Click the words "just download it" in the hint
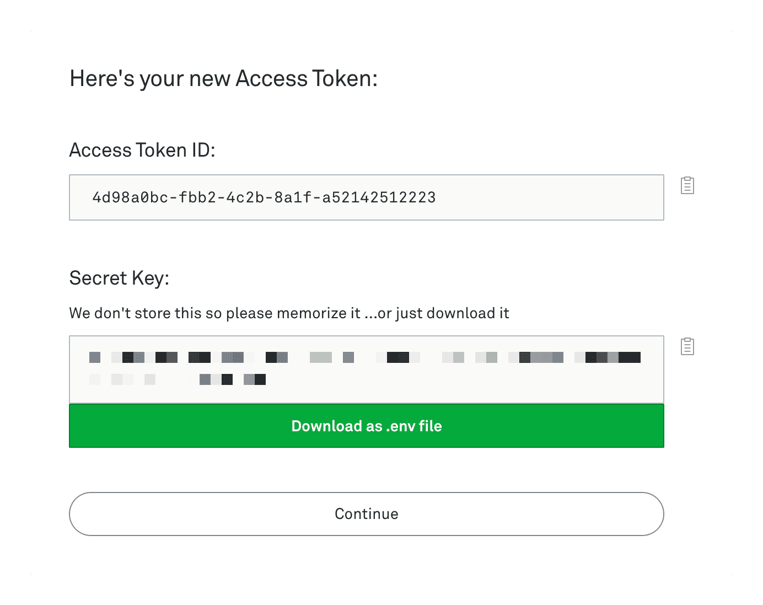Screen dimensions: 763x605 (452, 313)
